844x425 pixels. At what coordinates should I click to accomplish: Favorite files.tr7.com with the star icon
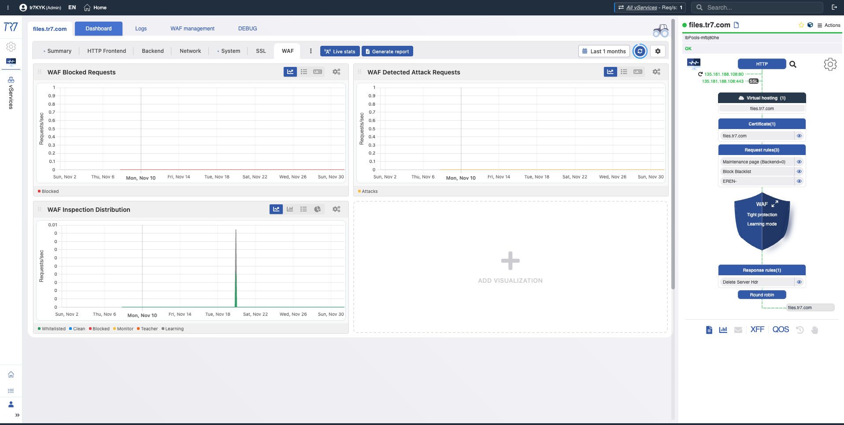click(x=801, y=25)
